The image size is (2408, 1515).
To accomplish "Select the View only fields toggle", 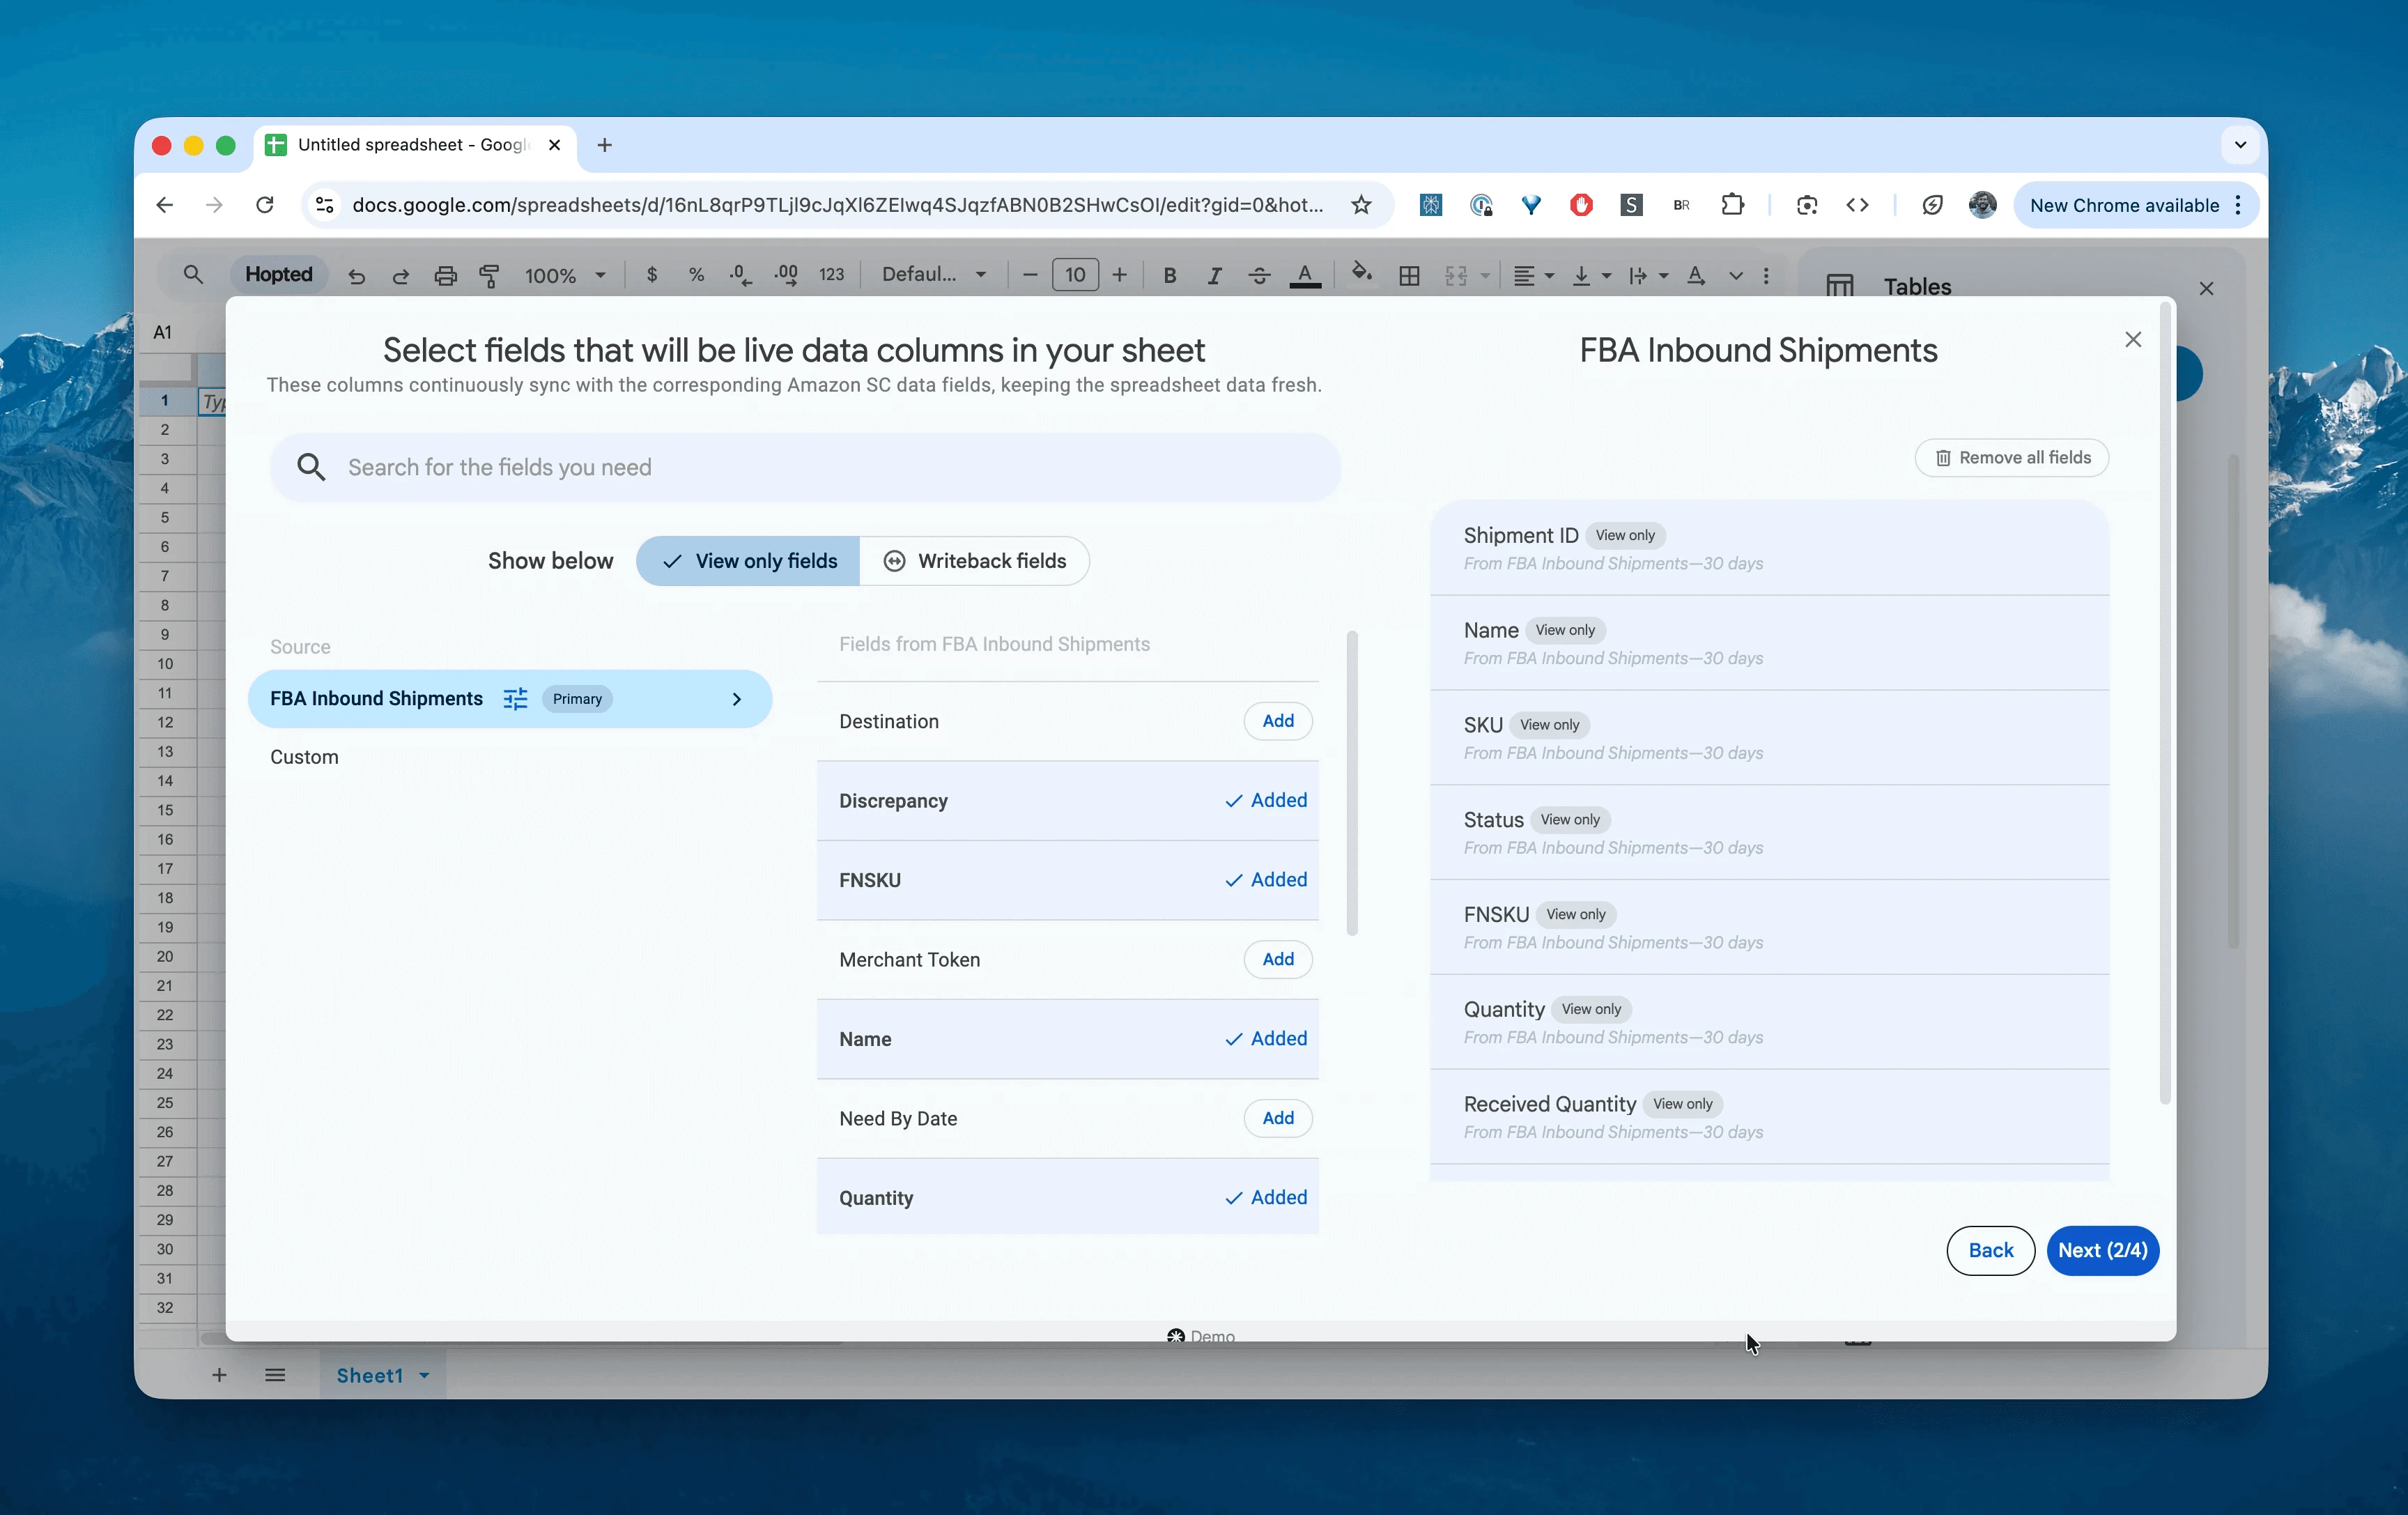I will [748, 561].
